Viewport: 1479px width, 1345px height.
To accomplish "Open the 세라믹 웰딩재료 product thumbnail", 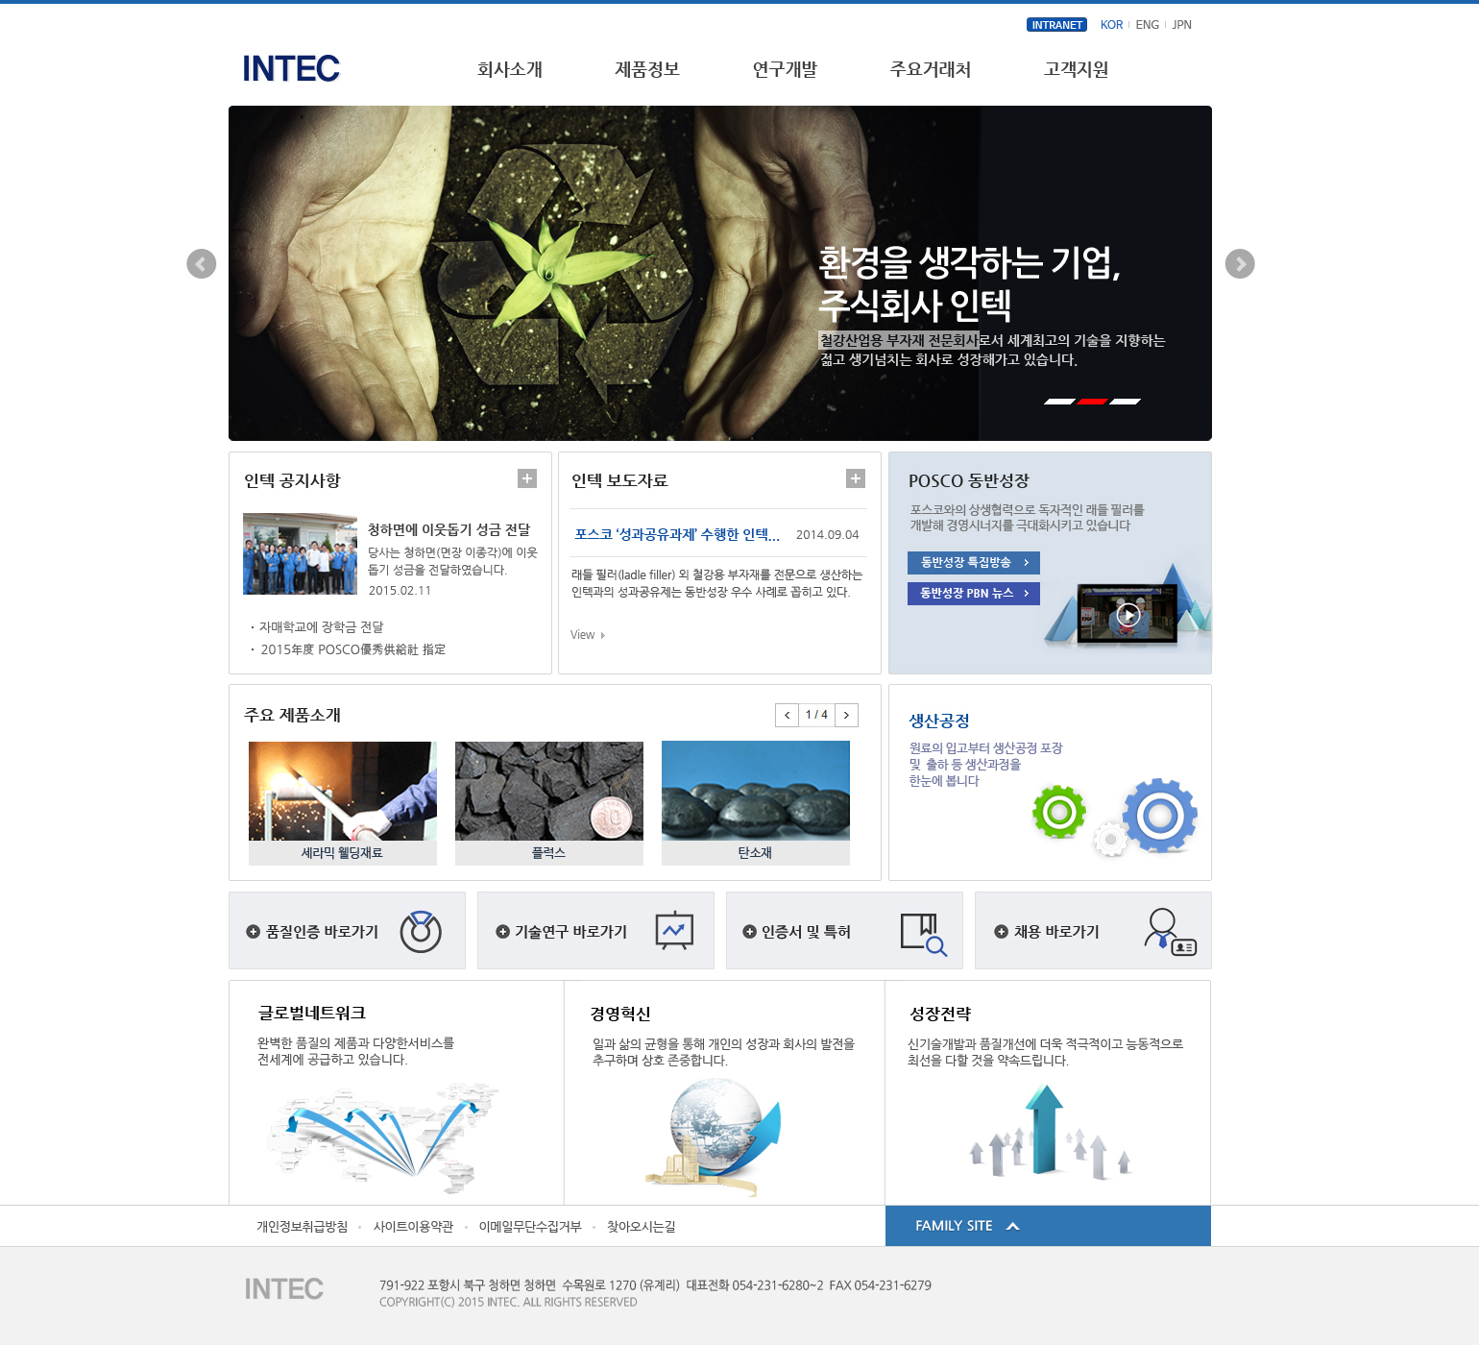I will click(x=342, y=802).
